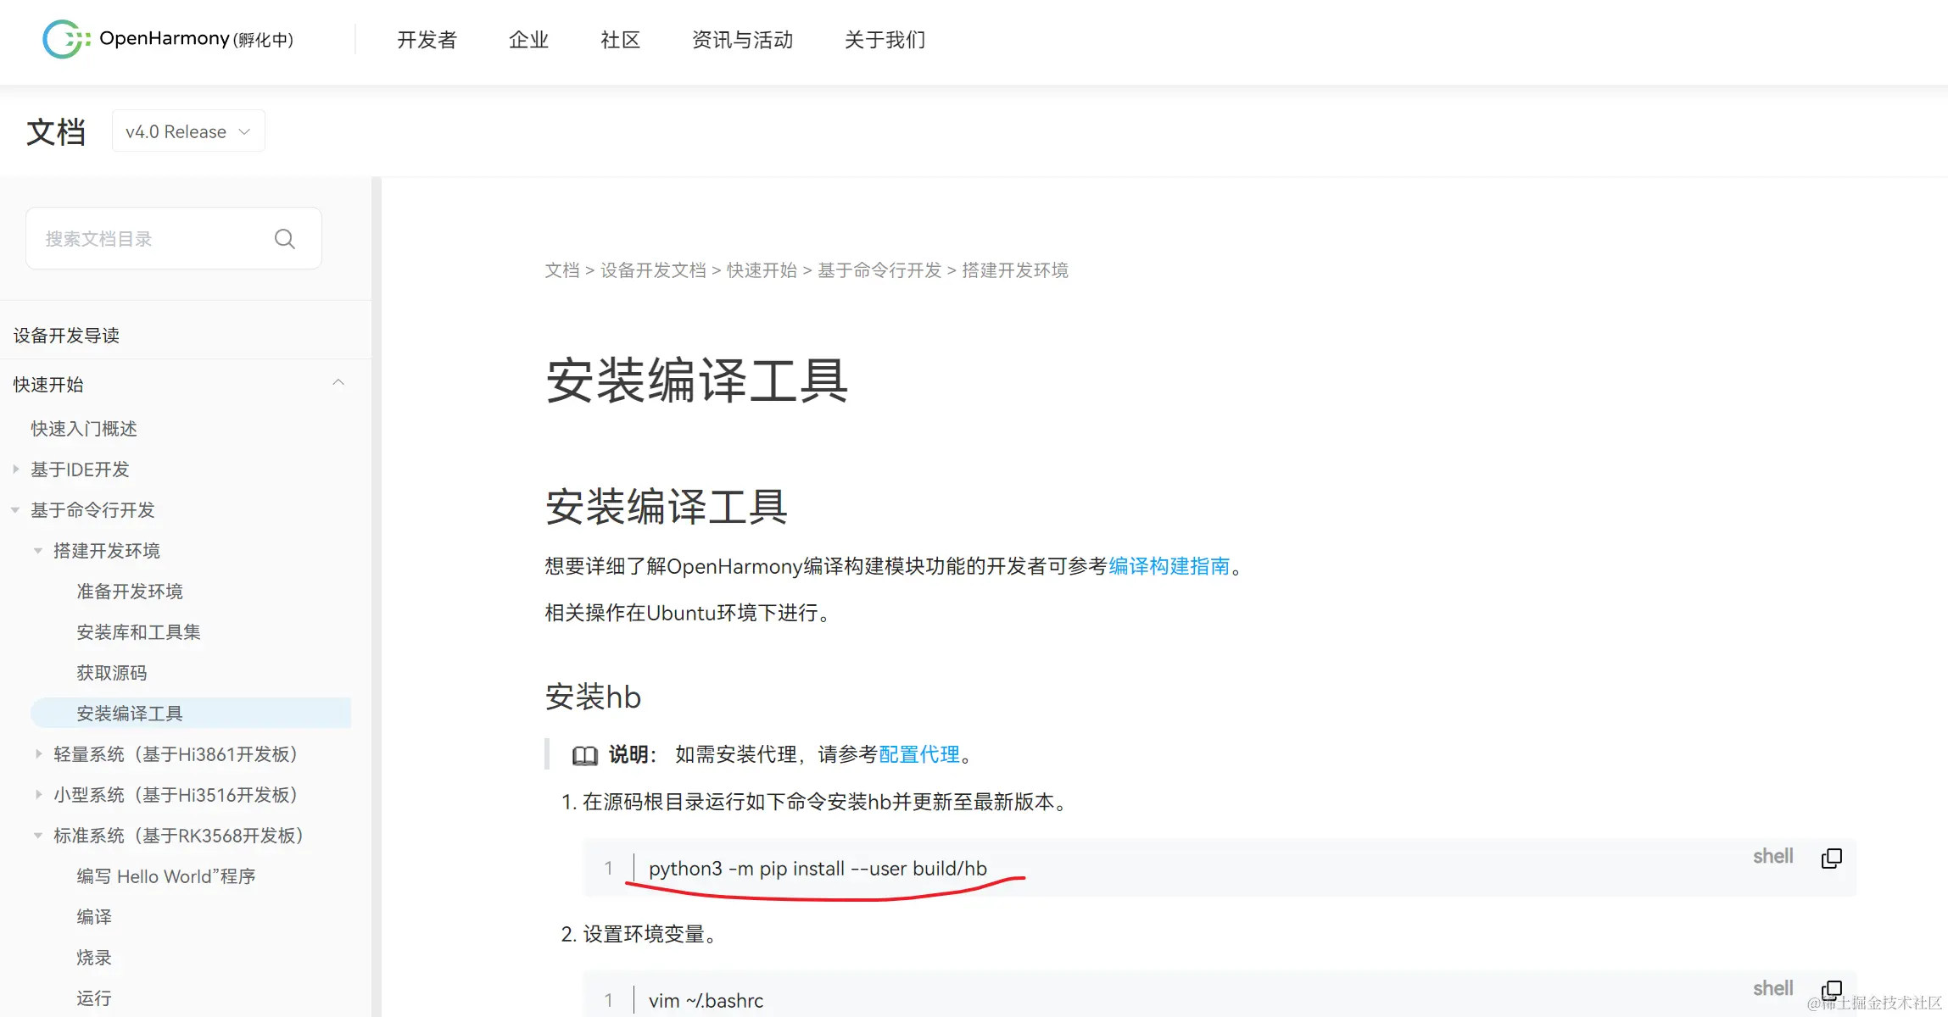Expand 小型系统（基于Hi3516开发板）node
Screen dimensions: 1948x1017
click(x=38, y=794)
